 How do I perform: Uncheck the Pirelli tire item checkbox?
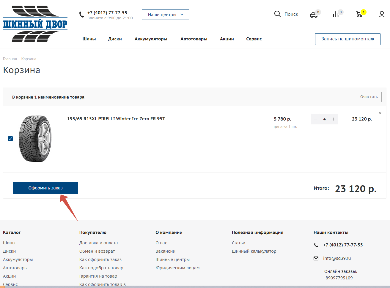click(x=10, y=139)
